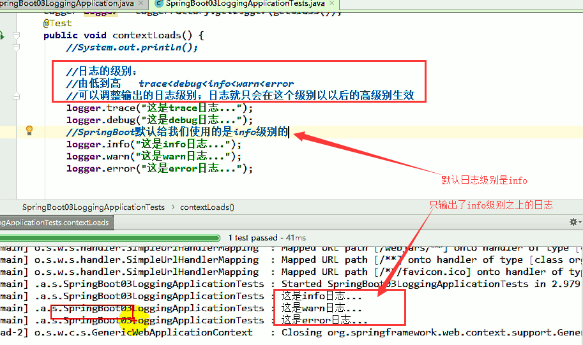Click console line mentioning /**/favicon.ico mapping
Image resolution: width=583 pixels, height=345 pixels.
(432, 272)
